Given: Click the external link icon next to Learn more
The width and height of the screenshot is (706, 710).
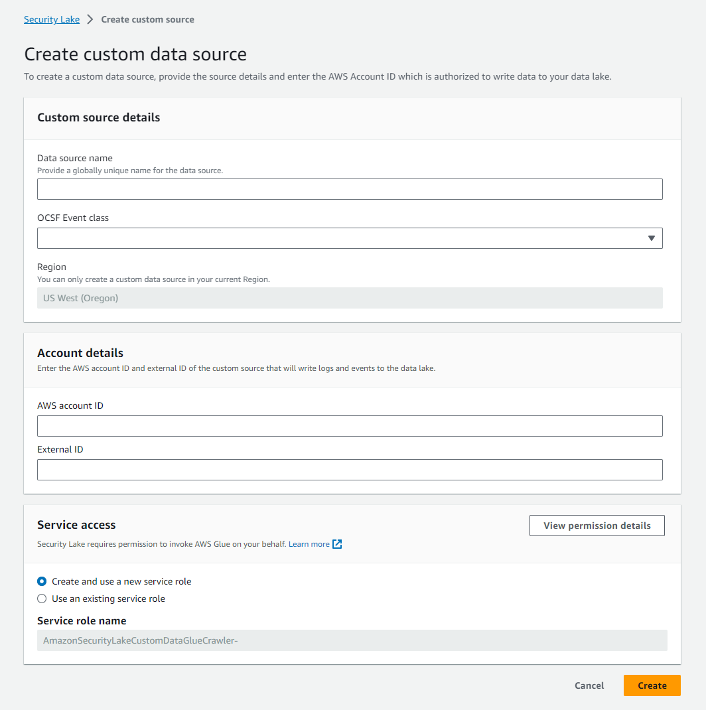Looking at the screenshot, I should [337, 544].
